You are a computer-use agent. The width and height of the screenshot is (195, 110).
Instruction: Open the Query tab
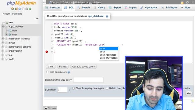[99, 8]
